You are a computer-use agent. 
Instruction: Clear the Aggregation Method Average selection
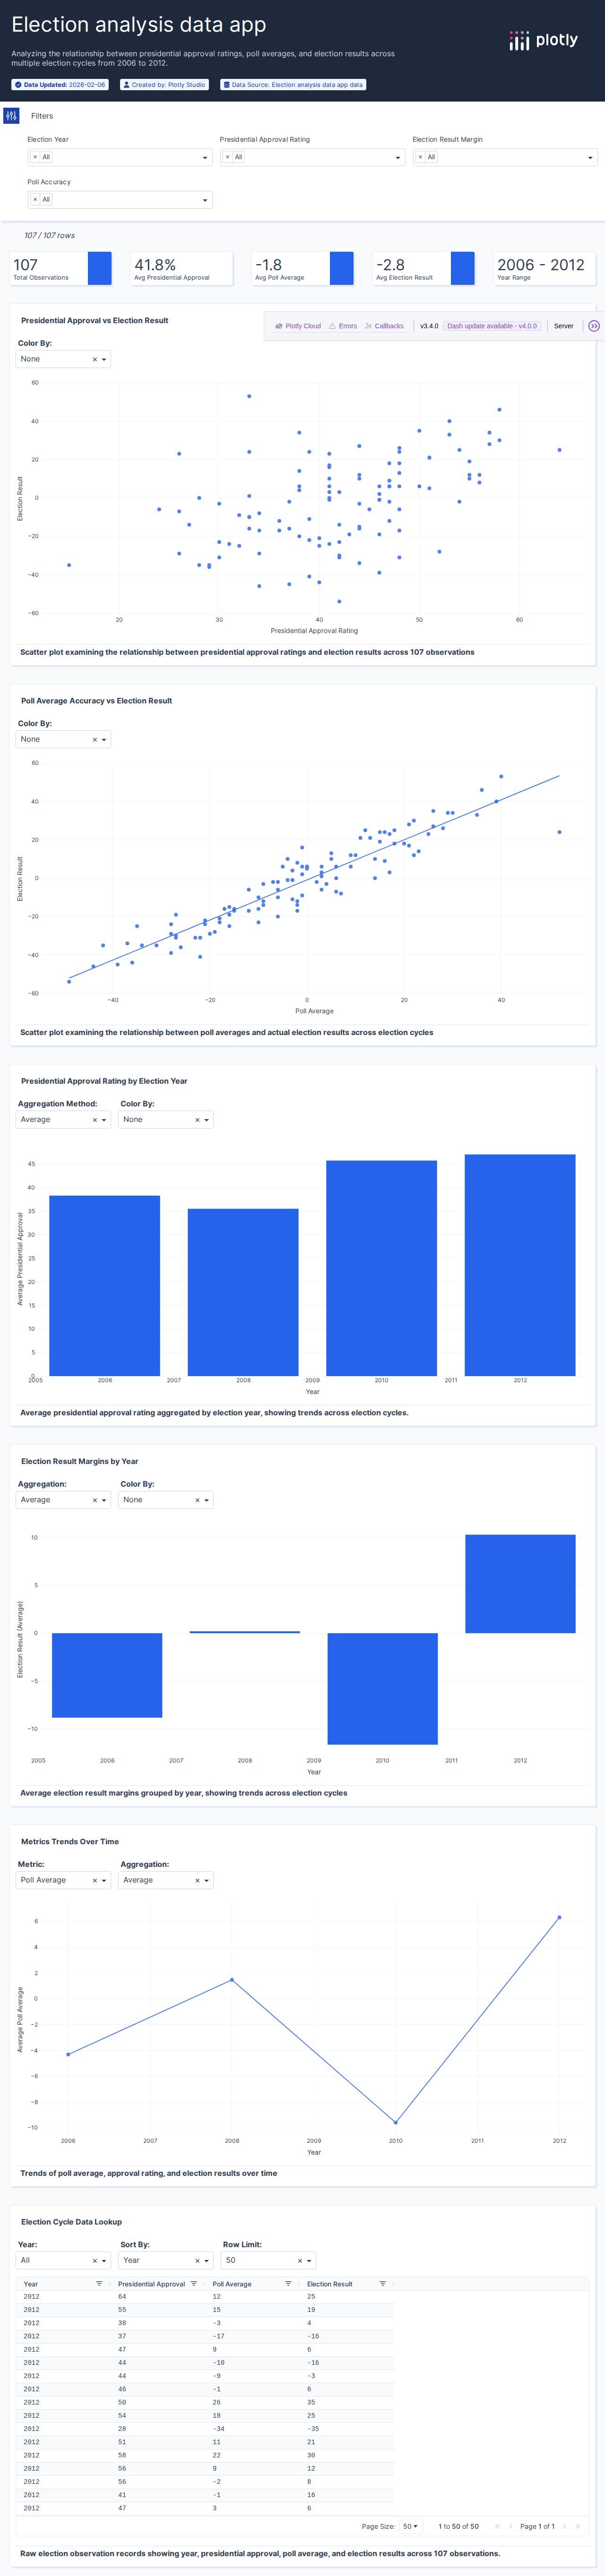(95, 1120)
